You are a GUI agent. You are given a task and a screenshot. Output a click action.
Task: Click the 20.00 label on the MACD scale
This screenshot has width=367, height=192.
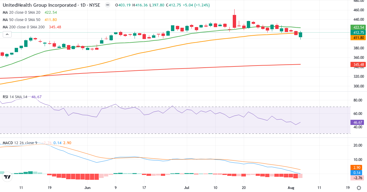click(x=358, y=145)
